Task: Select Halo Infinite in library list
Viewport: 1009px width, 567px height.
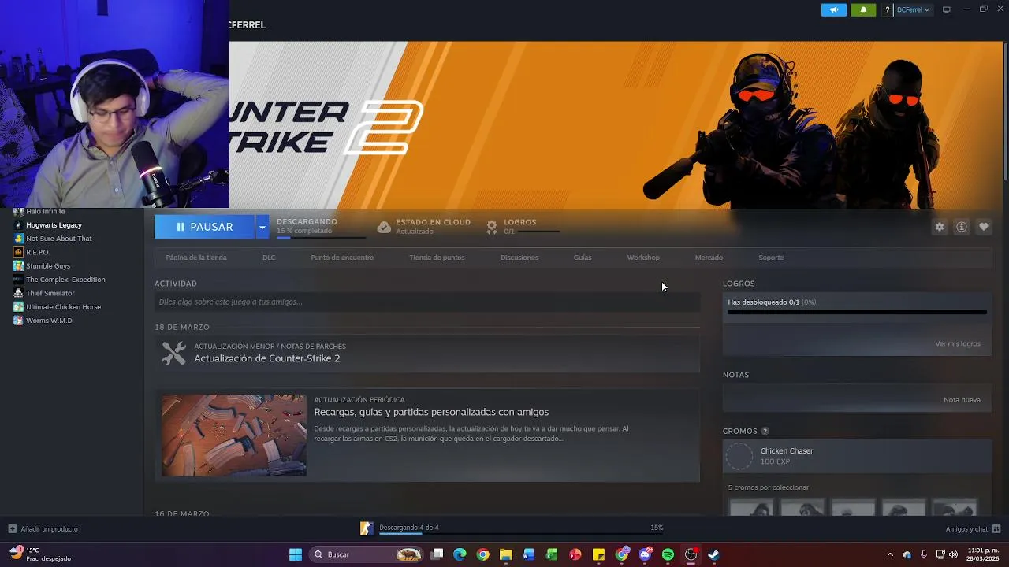Action: (46, 211)
